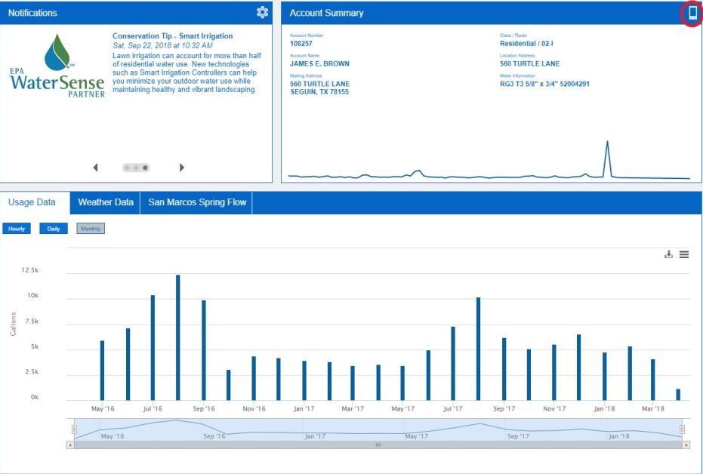
Task: Select the first notification carousel dot
Action: coord(127,168)
